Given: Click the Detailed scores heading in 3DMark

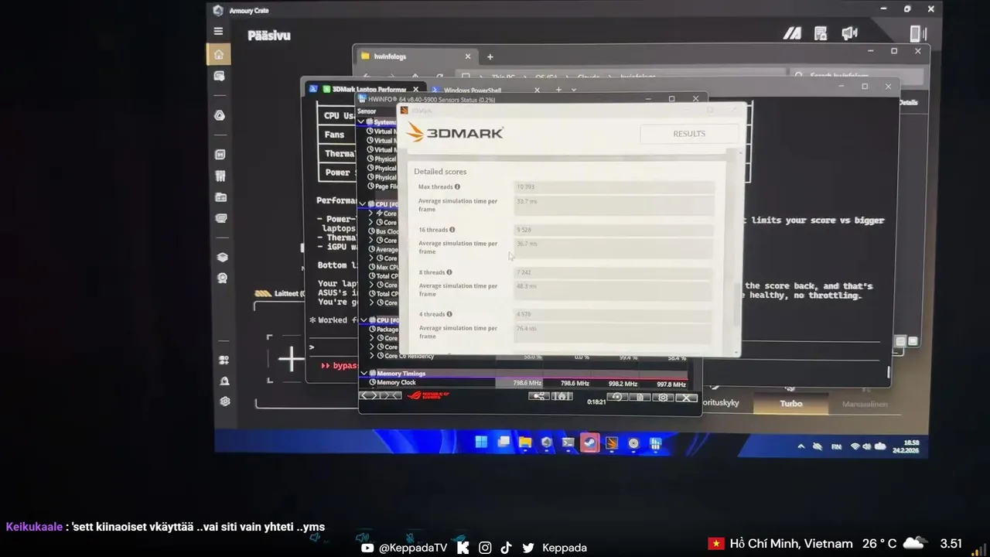Looking at the screenshot, I should click(x=440, y=172).
